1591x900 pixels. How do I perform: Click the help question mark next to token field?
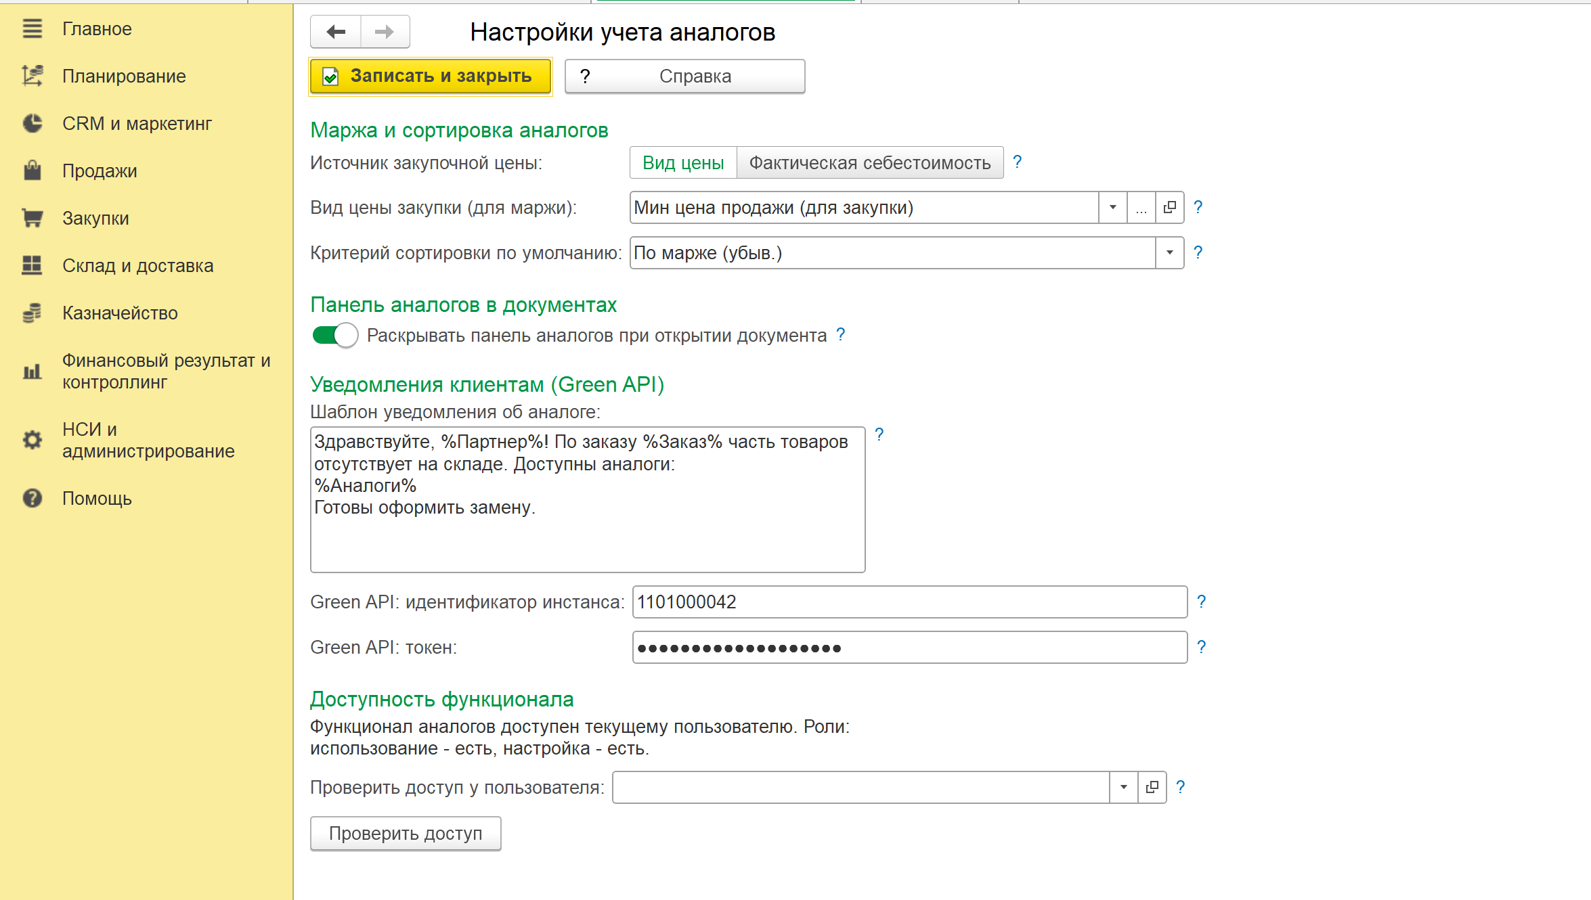[x=1201, y=647]
